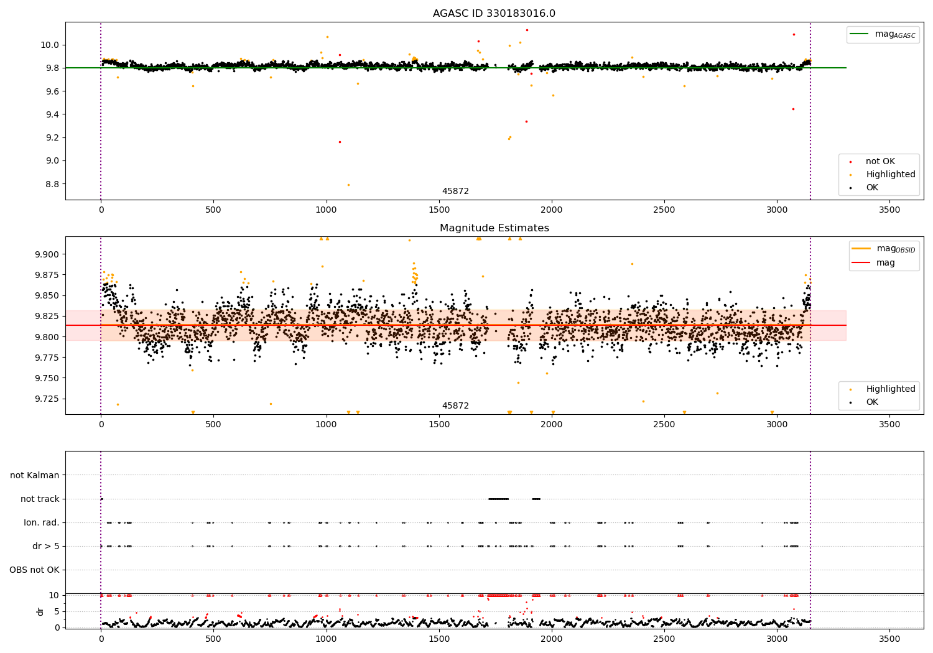Click the '3000' x-axis tick under bottom plot
This screenshot has width=933, height=653.
click(x=777, y=639)
